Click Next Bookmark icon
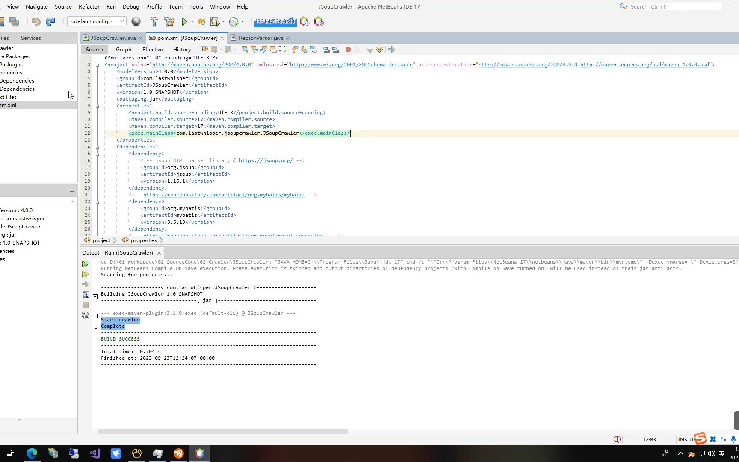The width and height of the screenshot is (739, 462). pyautogui.click(x=304, y=50)
